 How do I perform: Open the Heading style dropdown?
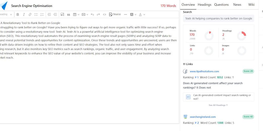(6, 14)
